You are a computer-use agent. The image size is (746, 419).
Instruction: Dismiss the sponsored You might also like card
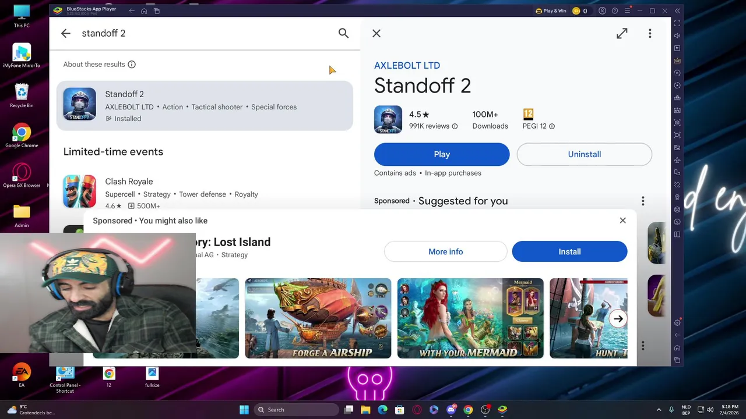coord(622,221)
